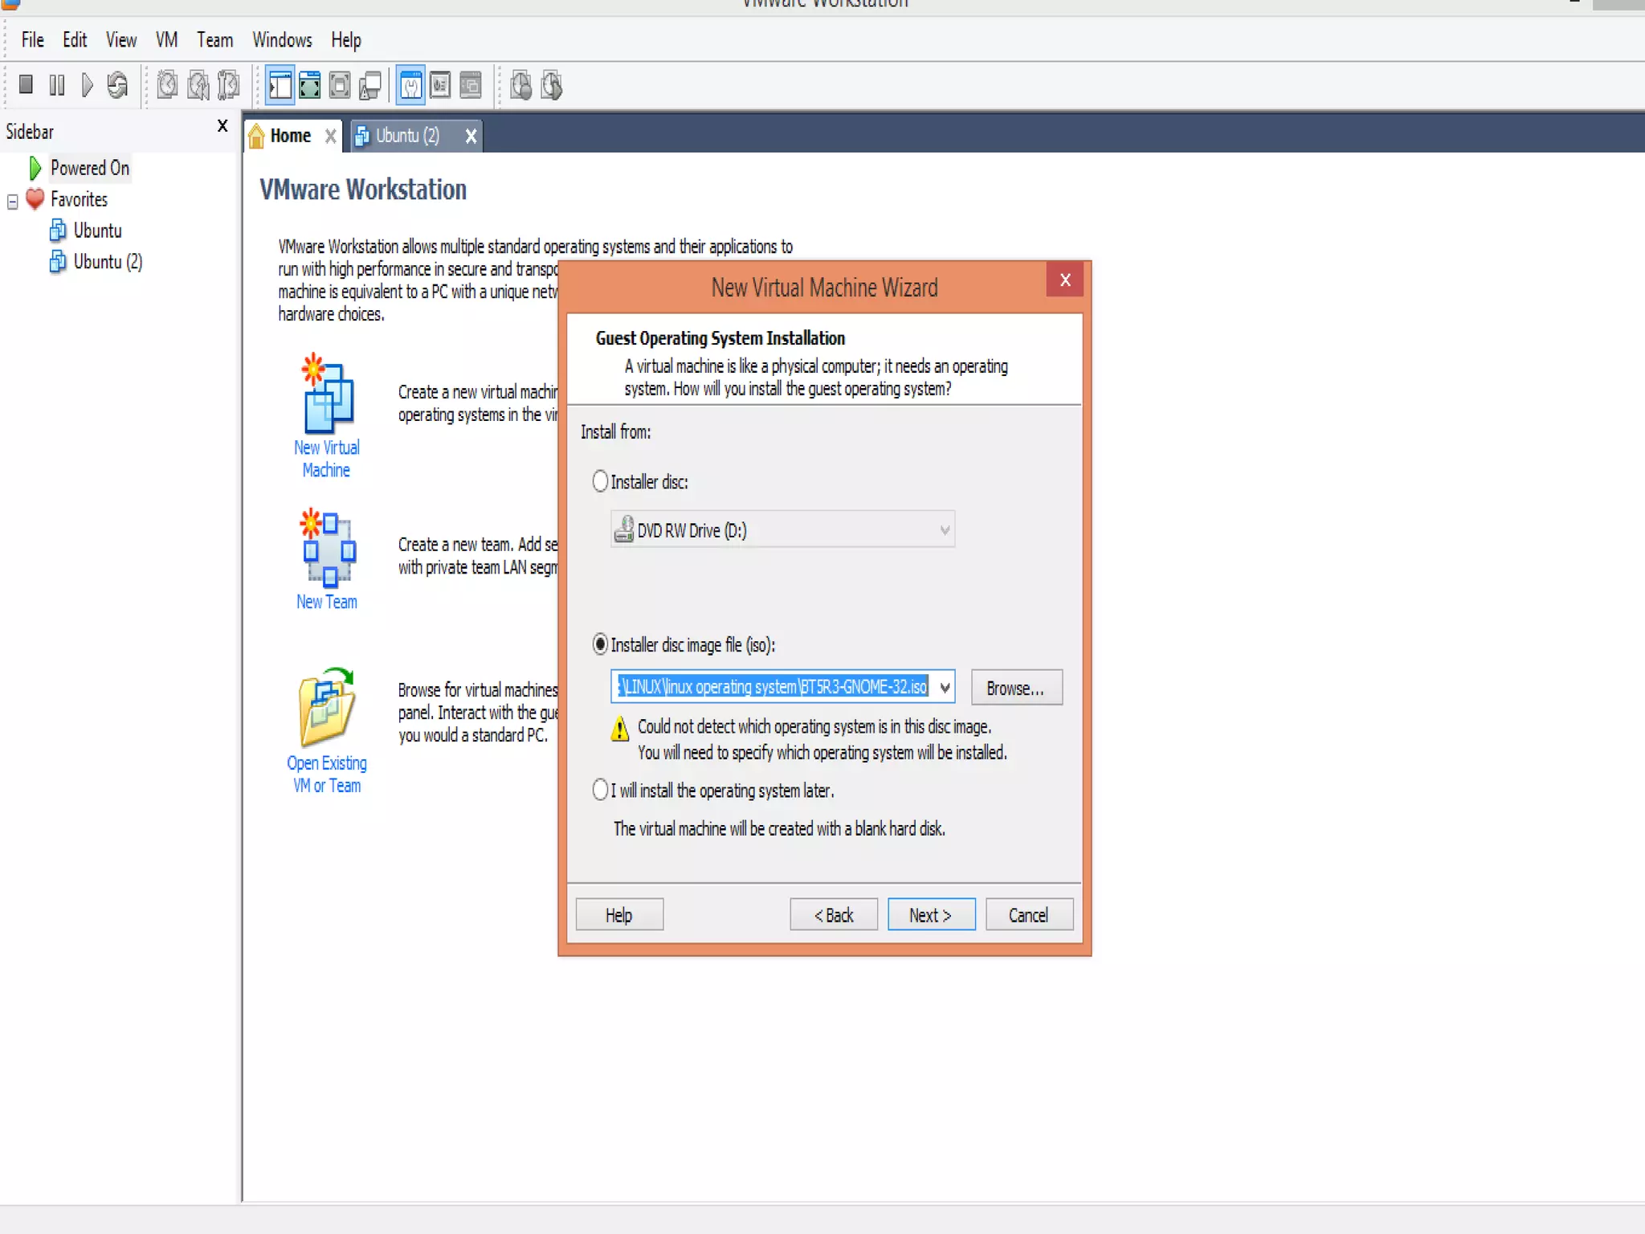Switch to the Ubuntu (2) tab

tap(407, 136)
